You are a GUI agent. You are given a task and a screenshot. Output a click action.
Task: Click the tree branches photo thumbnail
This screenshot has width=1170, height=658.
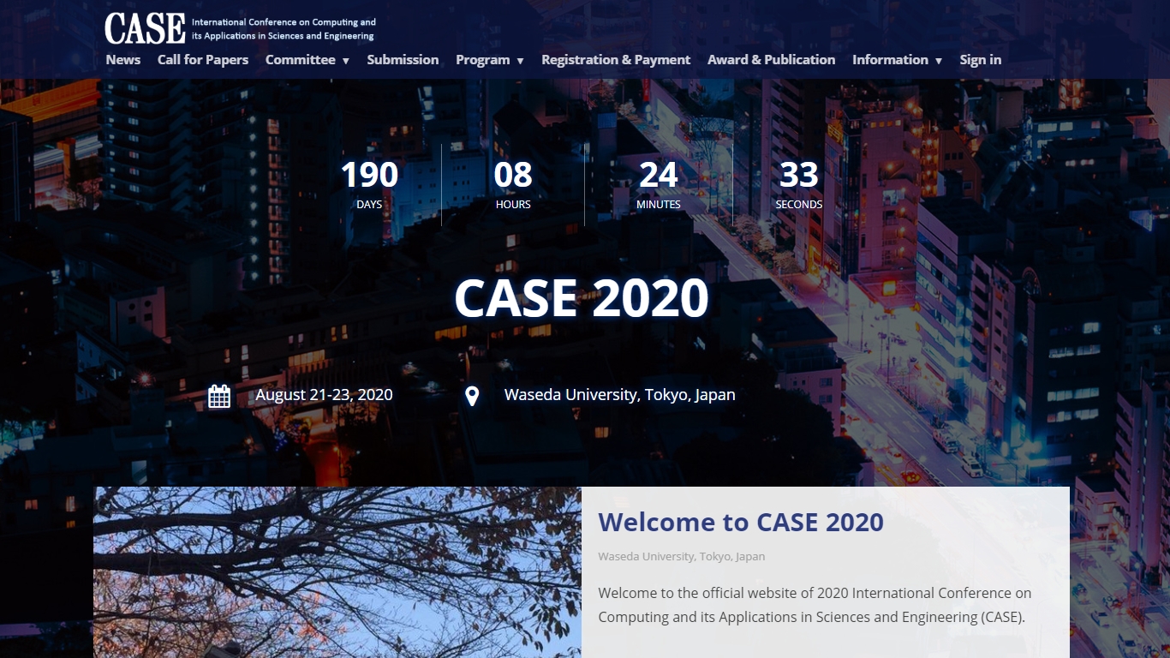[x=337, y=572]
